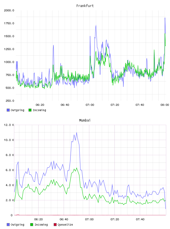Click Frankfurt green Incoming legend swatch
This screenshot has width=170, height=229.
click(x=30, y=110)
